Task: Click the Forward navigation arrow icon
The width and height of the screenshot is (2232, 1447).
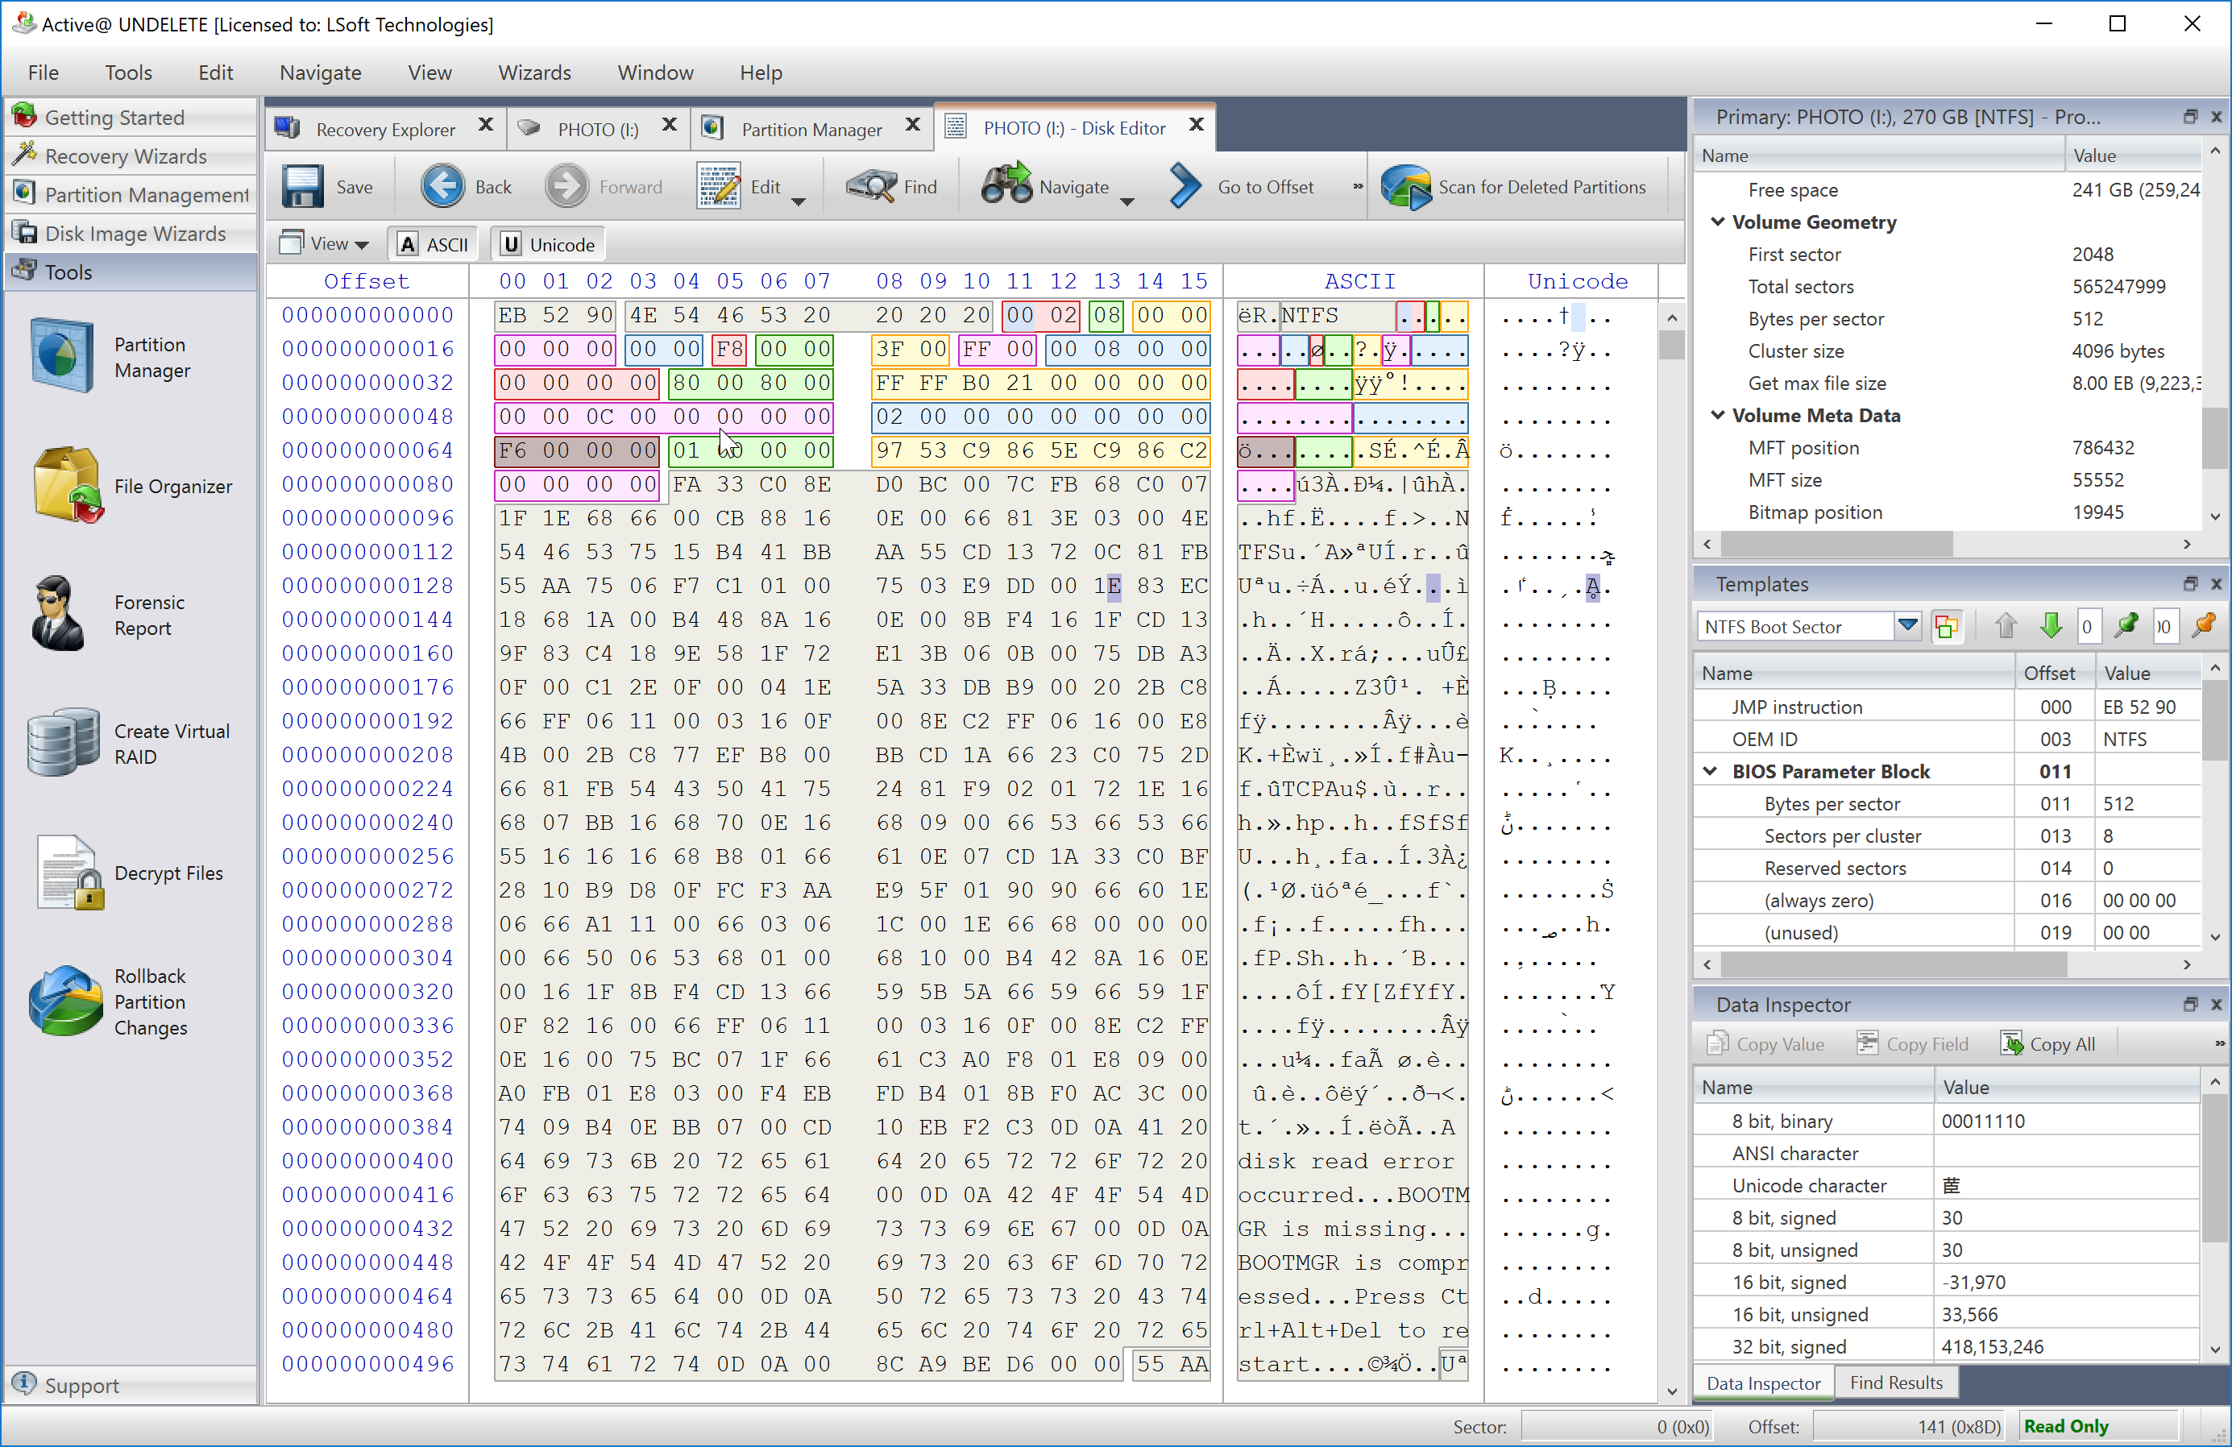Action: click(x=566, y=184)
